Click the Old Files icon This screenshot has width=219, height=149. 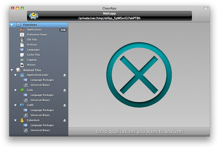[x=22, y=40]
